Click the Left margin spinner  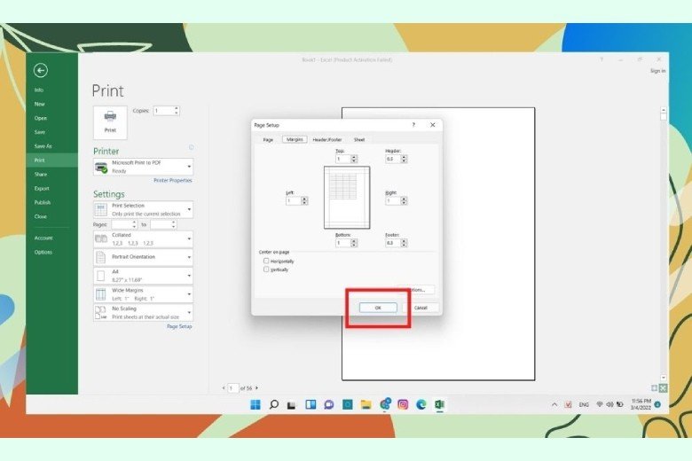[x=304, y=200]
